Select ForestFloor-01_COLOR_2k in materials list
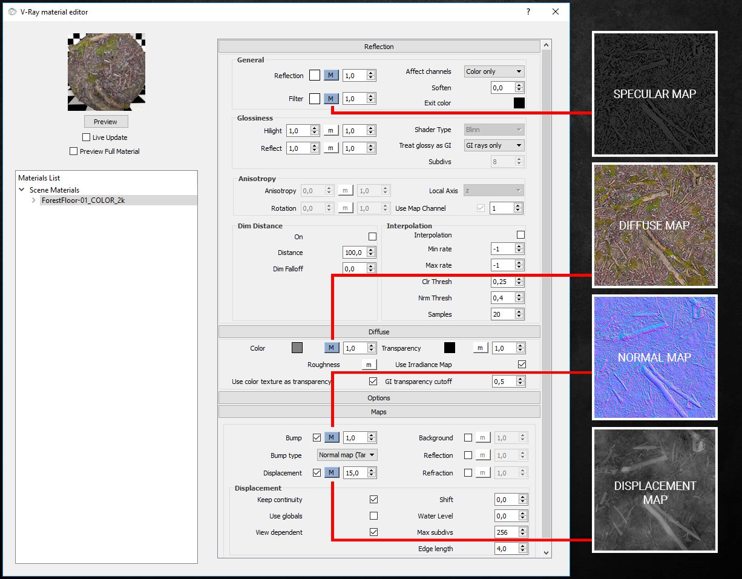The image size is (742, 579). pyautogui.click(x=83, y=200)
